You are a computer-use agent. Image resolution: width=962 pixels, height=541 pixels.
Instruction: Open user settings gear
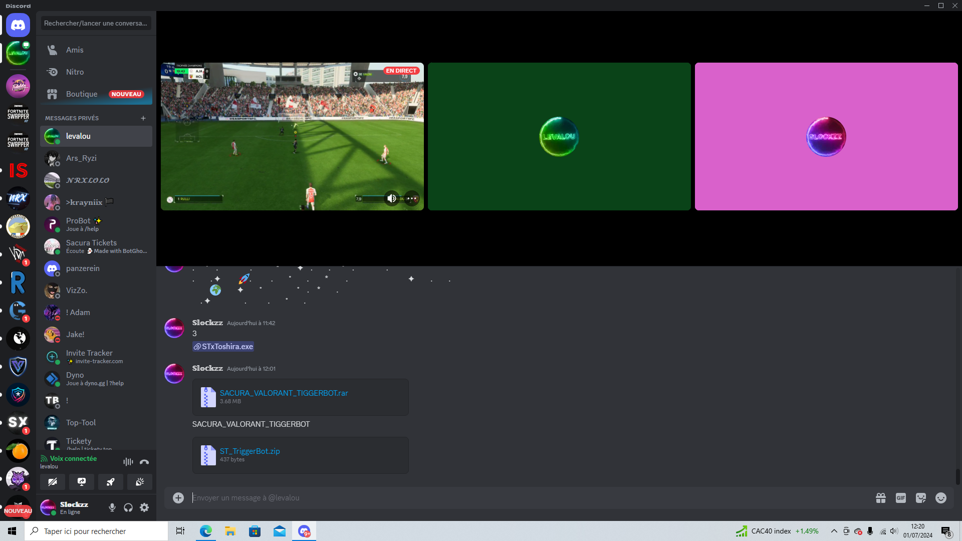coord(144,507)
